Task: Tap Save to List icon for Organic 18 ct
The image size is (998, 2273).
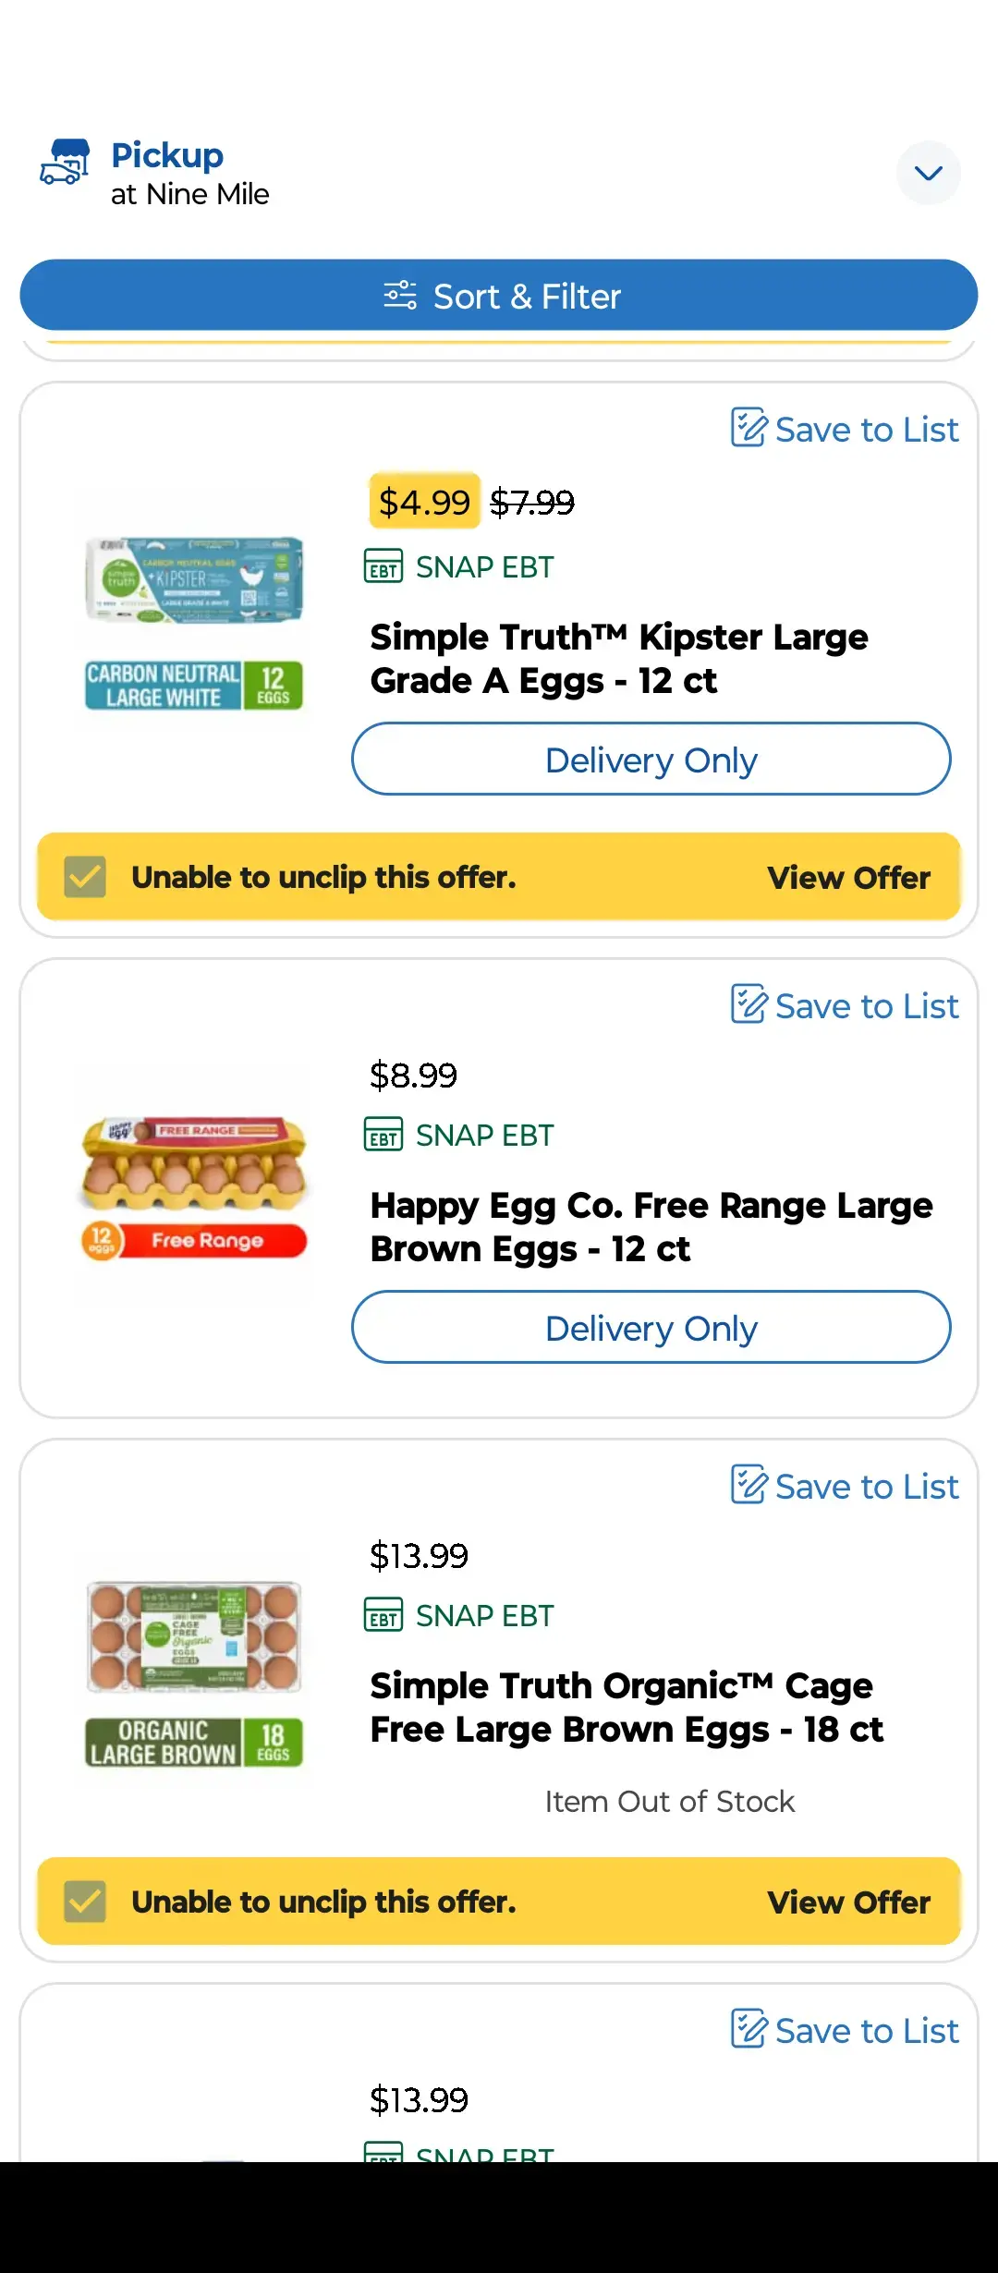Action: pos(748,1485)
